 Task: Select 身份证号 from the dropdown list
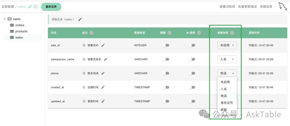pos(226,103)
